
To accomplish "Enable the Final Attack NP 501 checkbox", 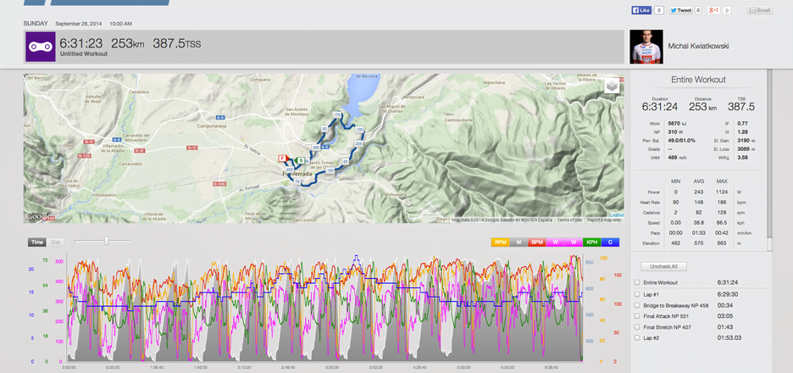I will pyautogui.click(x=636, y=315).
